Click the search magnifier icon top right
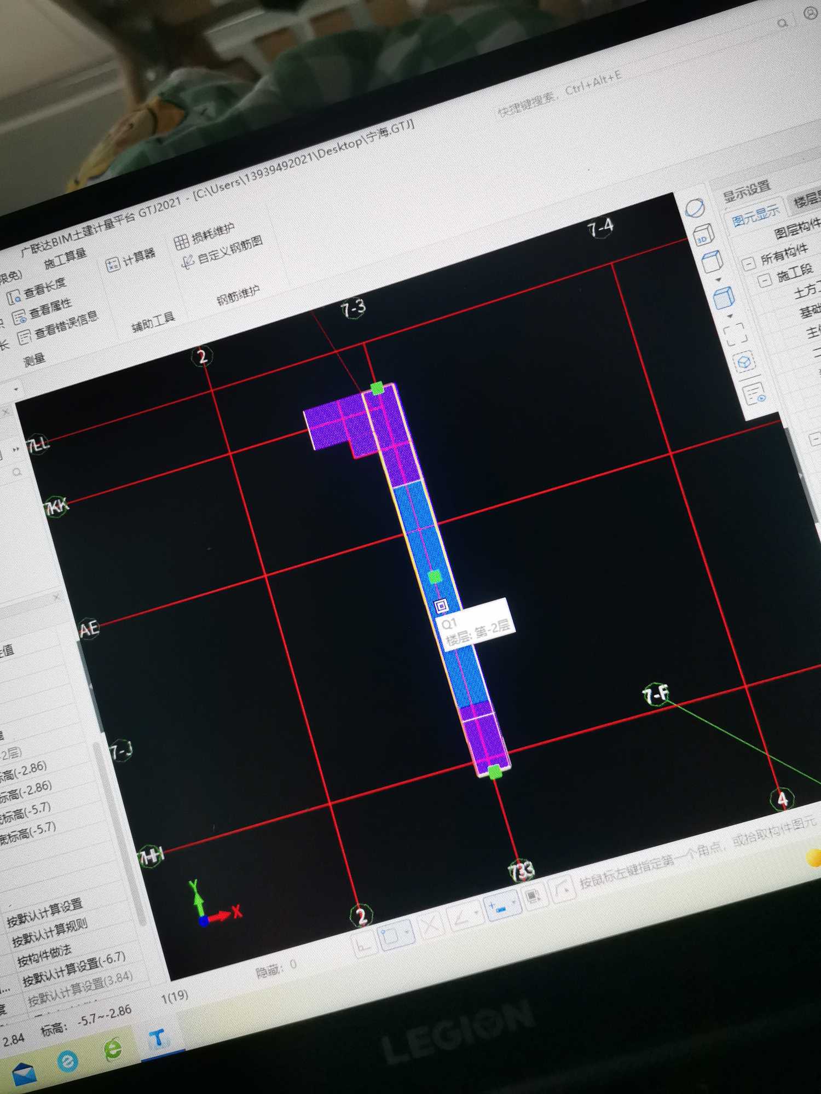The height and width of the screenshot is (1094, 821). 783,23
